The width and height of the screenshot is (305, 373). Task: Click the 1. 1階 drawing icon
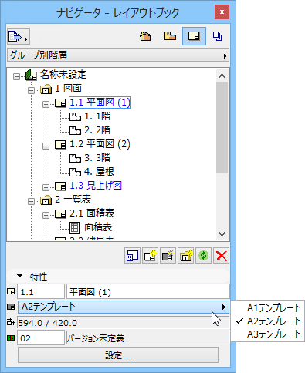click(x=75, y=117)
